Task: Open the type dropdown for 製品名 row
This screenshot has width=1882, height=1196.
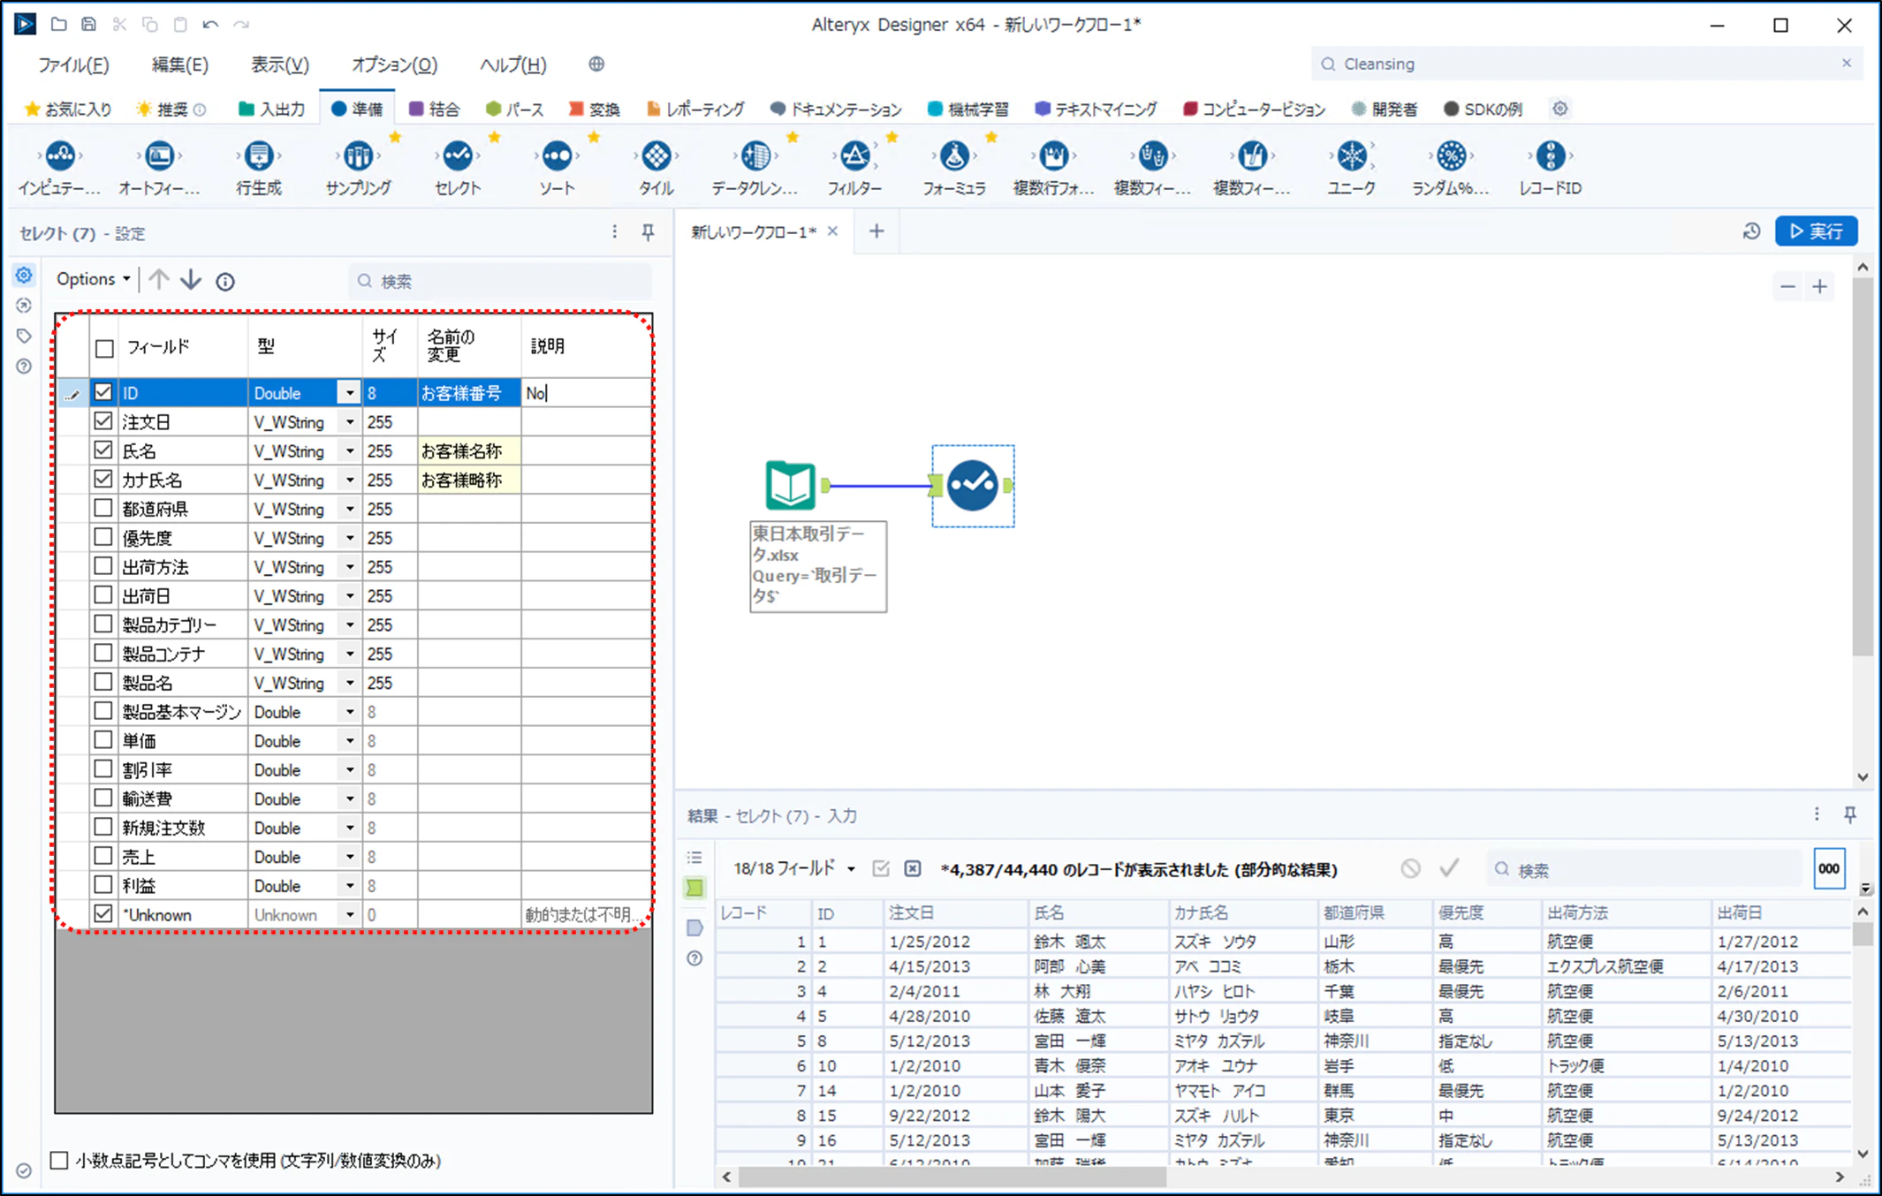Action: pos(350,683)
